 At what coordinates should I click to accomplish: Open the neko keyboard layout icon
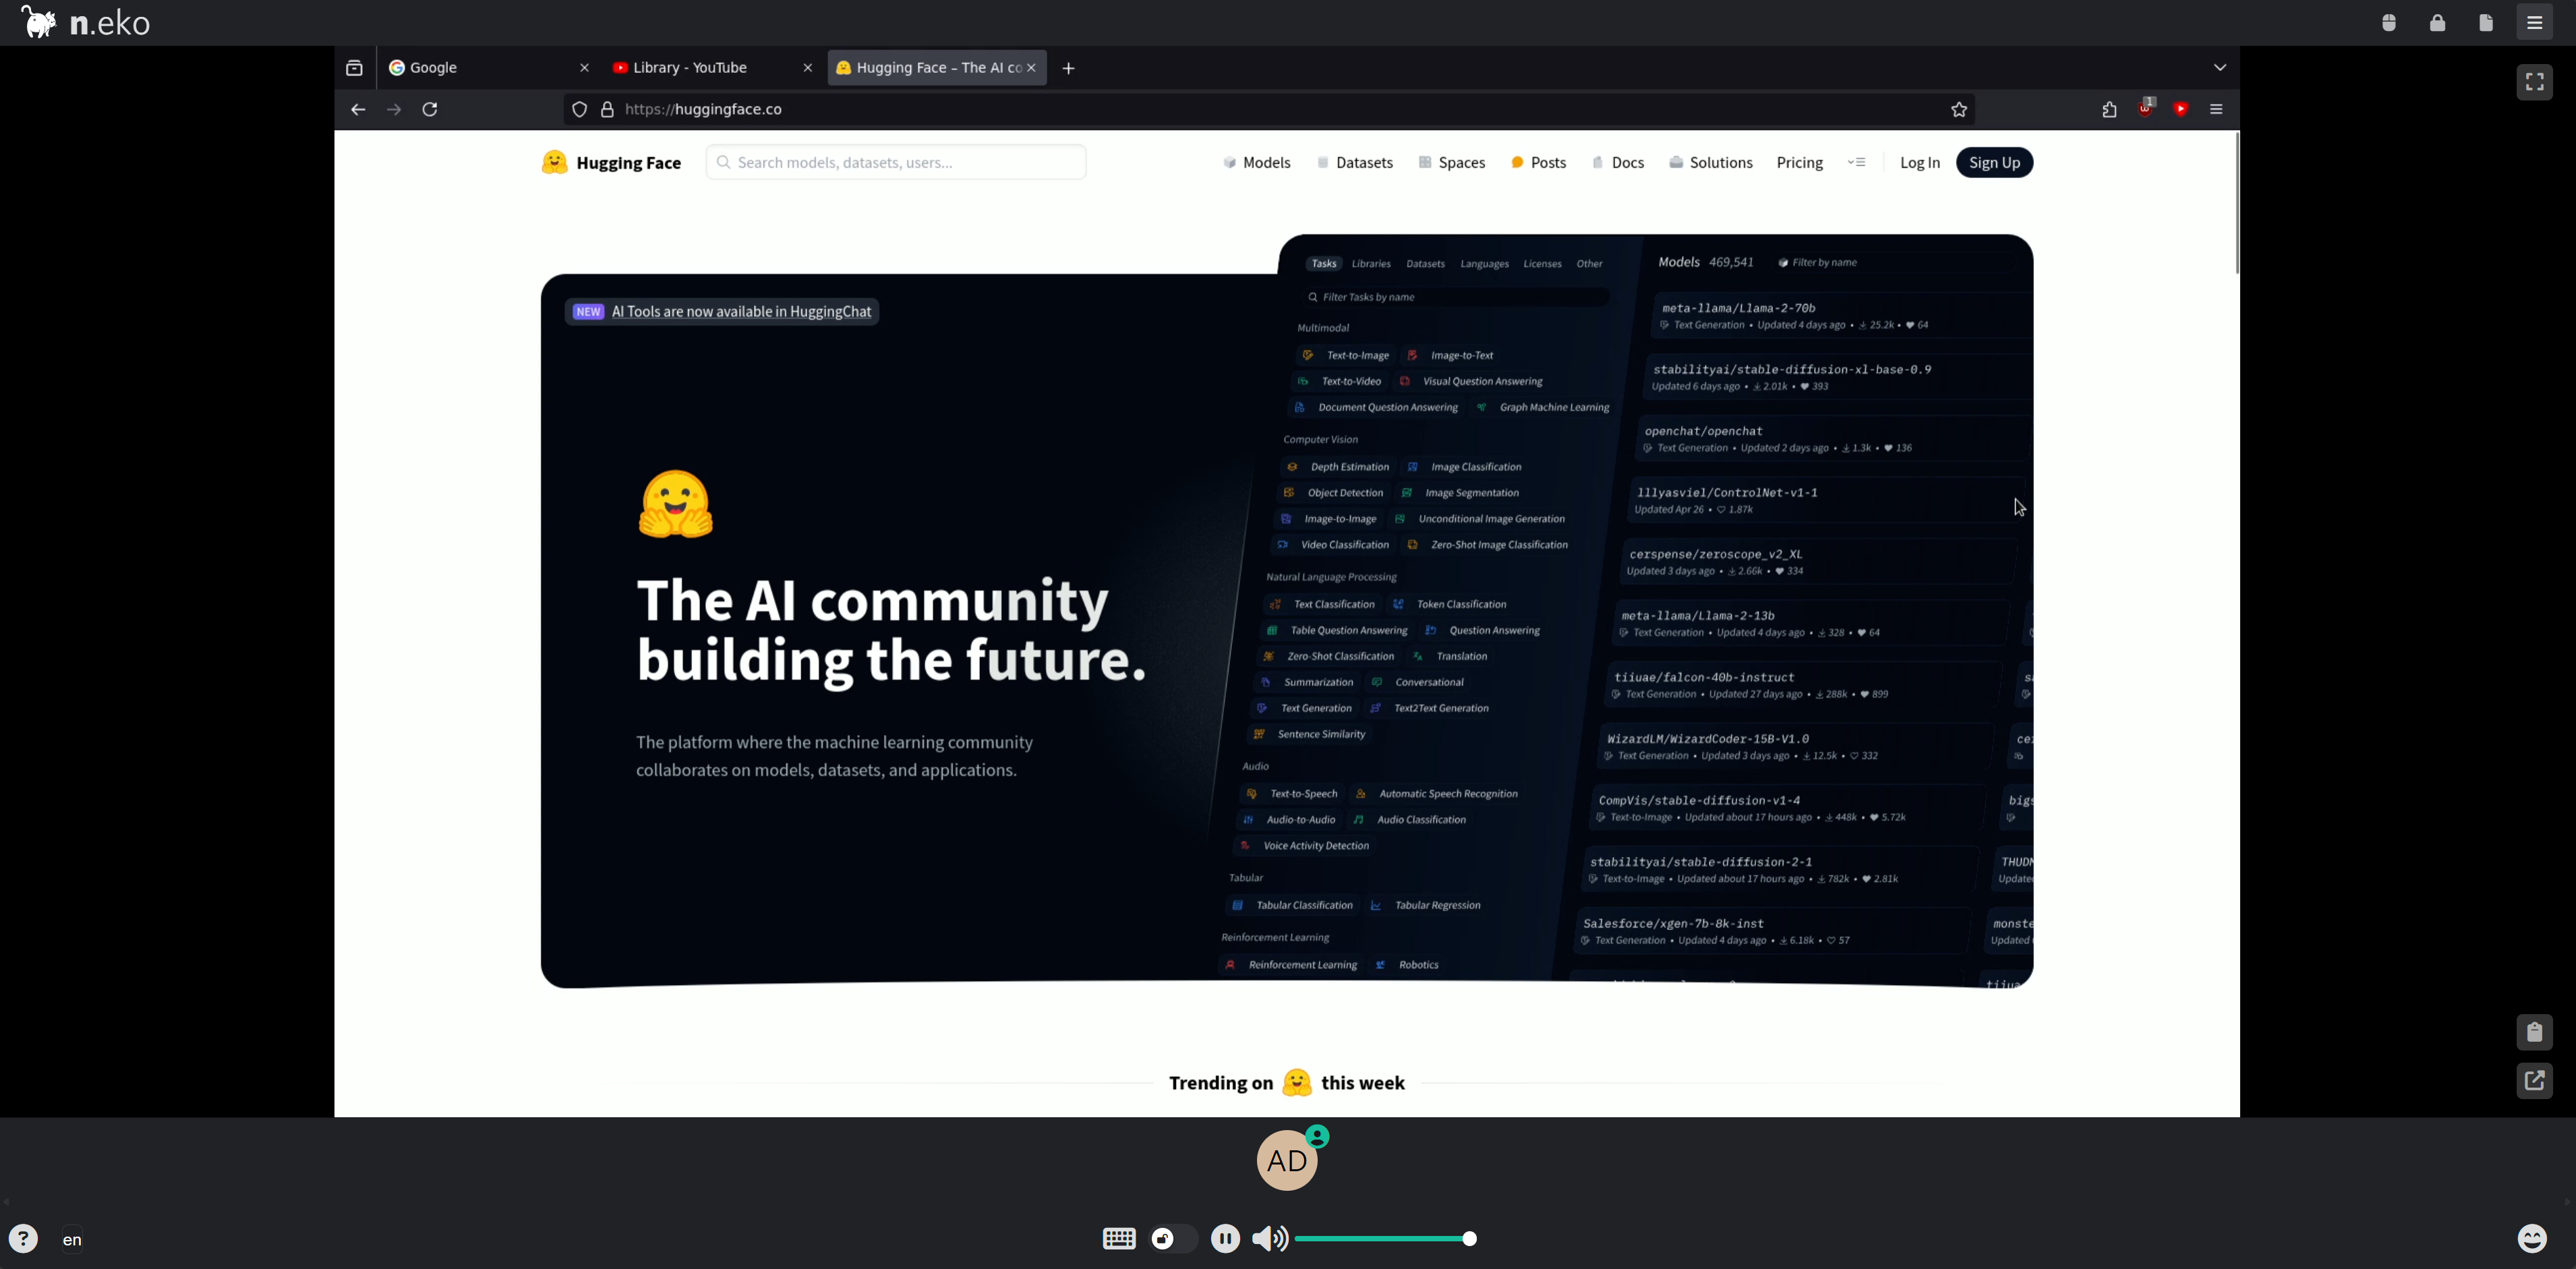tap(1119, 1240)
